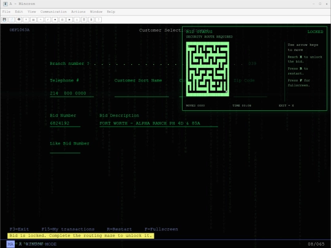This screenshot has height=248, width=331.
Task: Click the yellow 'Bid is locked' message
Action: click(x=81, y=236)
